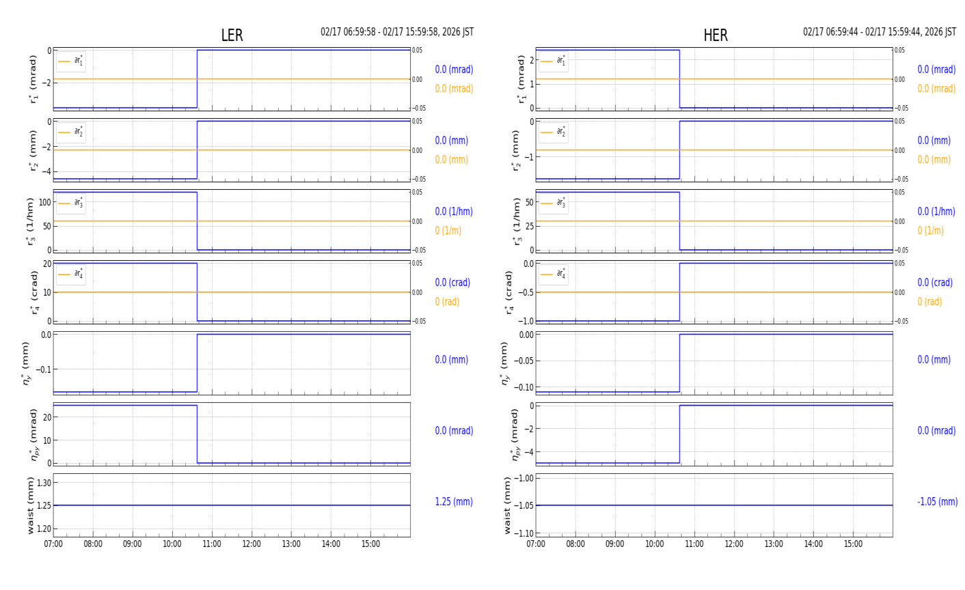This screenshot has width=965, height=590.
Task: Click the orange 0 (rad) value in LER
Action: coord(447,302)
